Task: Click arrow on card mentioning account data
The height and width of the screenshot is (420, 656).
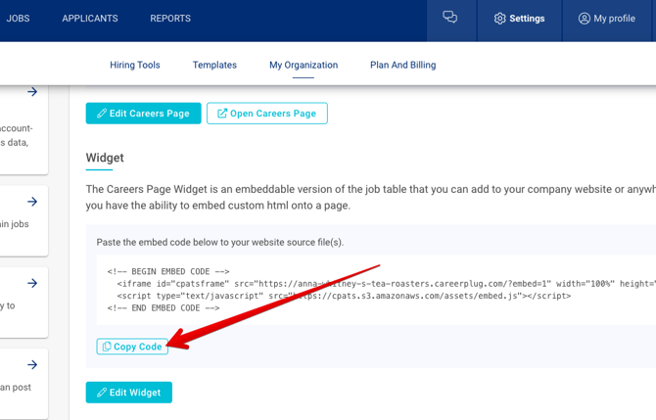Action: [x=32, y=92]
